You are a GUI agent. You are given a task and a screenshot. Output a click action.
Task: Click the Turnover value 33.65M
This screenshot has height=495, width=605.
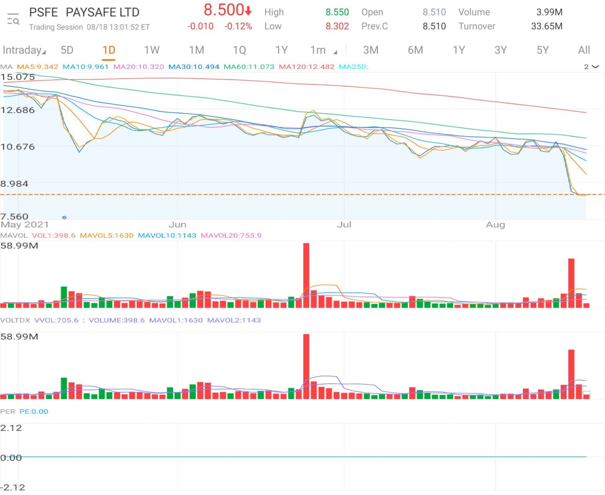[x=547, y=26]
